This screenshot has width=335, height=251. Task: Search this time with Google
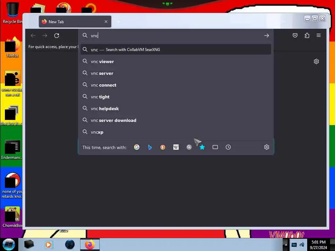coord(137,147)
